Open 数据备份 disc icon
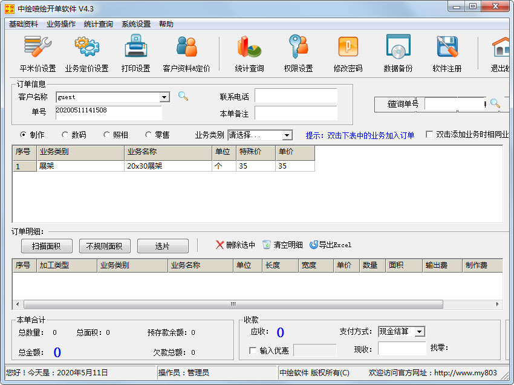 coord(398,46)
